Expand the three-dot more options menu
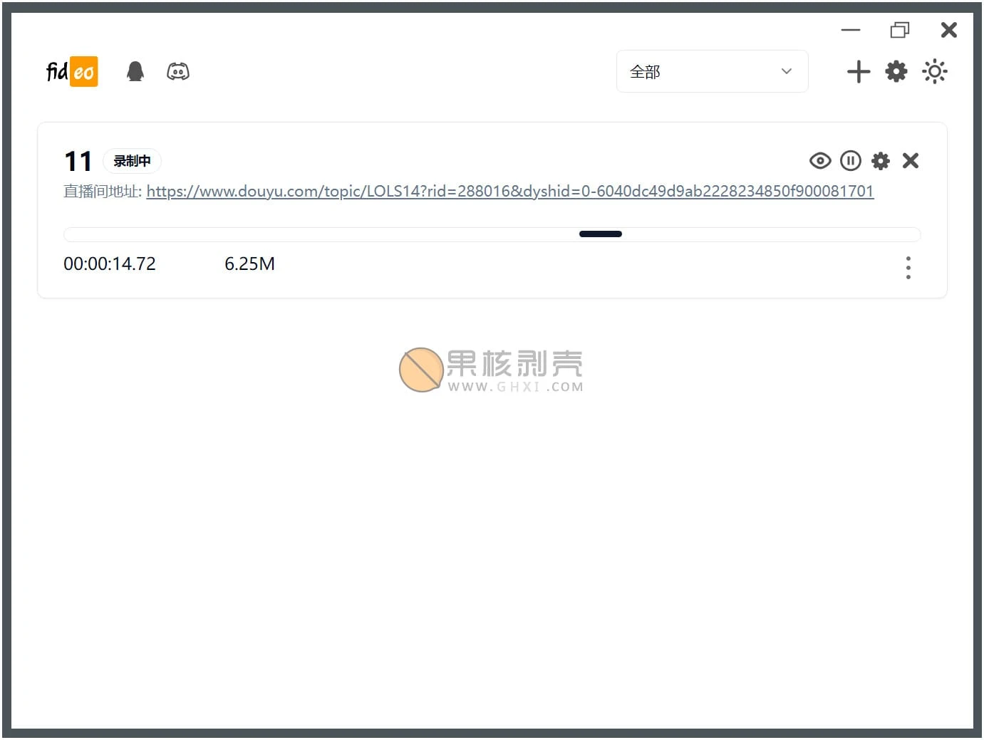The image size is (984, 740). pos(908,268)
